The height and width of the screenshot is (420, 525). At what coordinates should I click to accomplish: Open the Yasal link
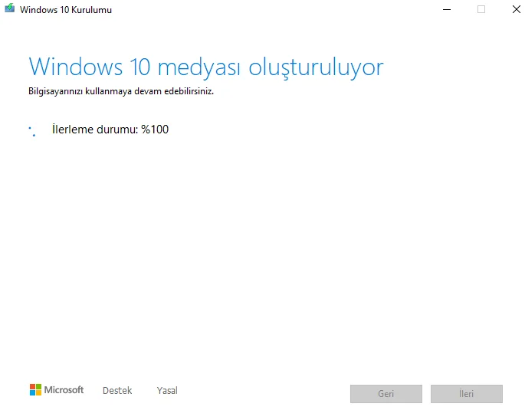[x=167, y=391]
